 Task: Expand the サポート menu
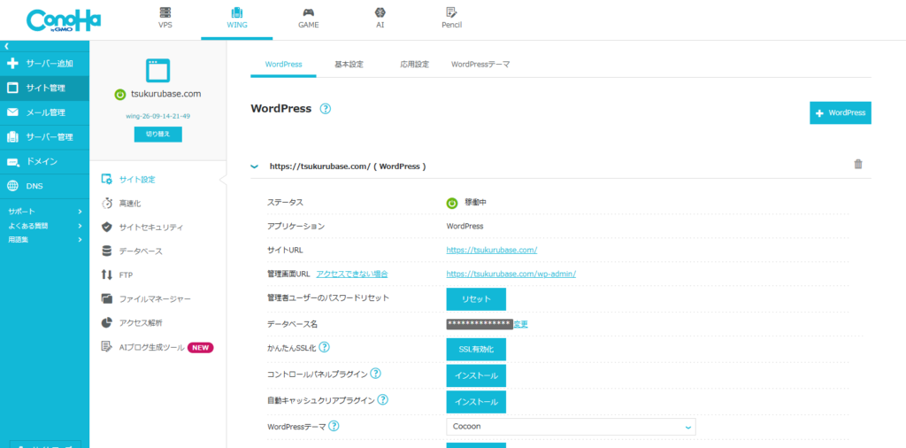pyautogui.click(x=44, y=212)
